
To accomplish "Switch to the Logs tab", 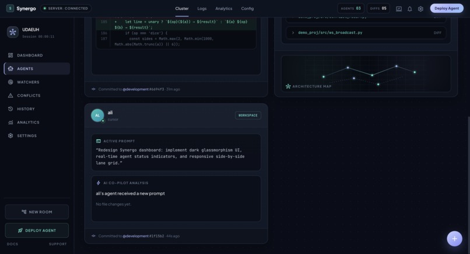I will (x=202, y=8).
